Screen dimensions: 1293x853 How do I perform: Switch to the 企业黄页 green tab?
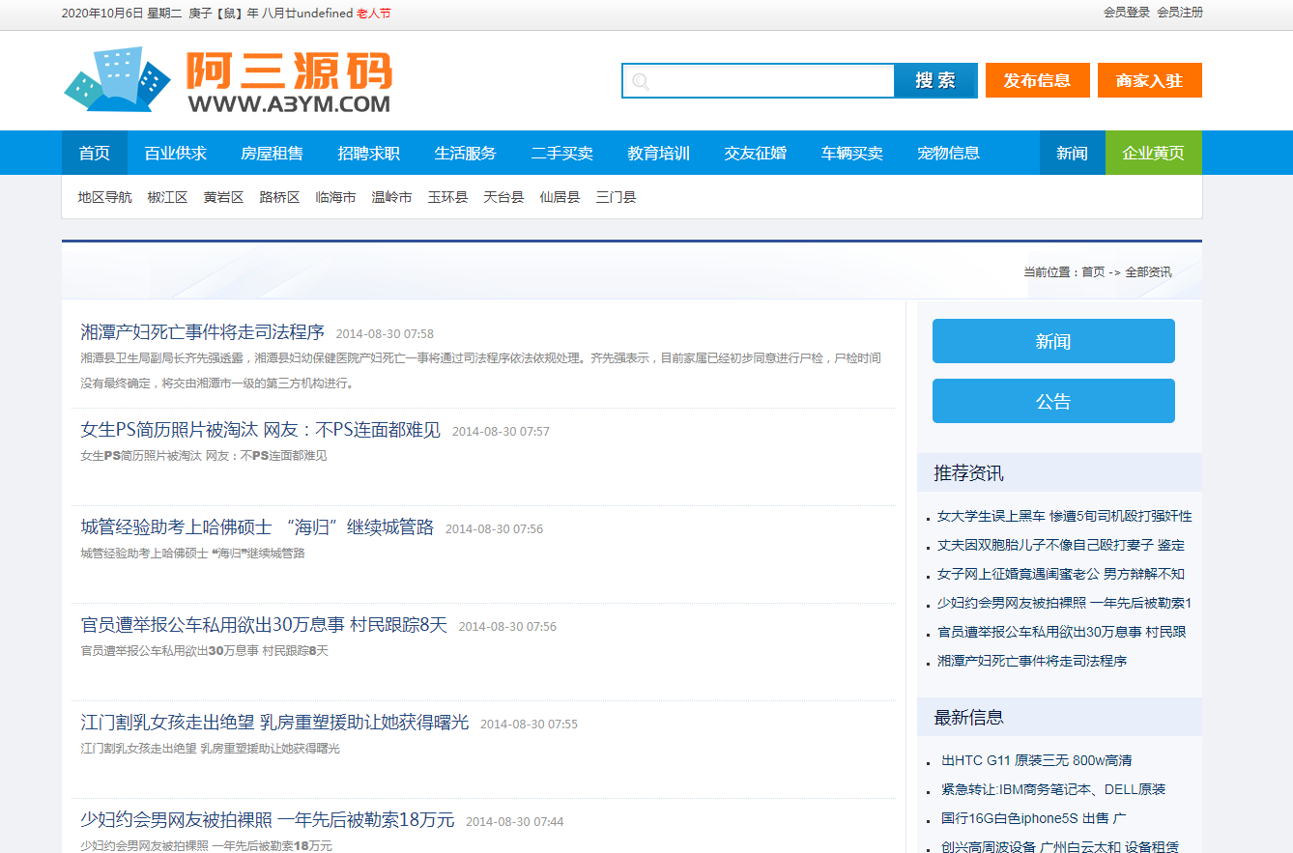point(1154,153)
